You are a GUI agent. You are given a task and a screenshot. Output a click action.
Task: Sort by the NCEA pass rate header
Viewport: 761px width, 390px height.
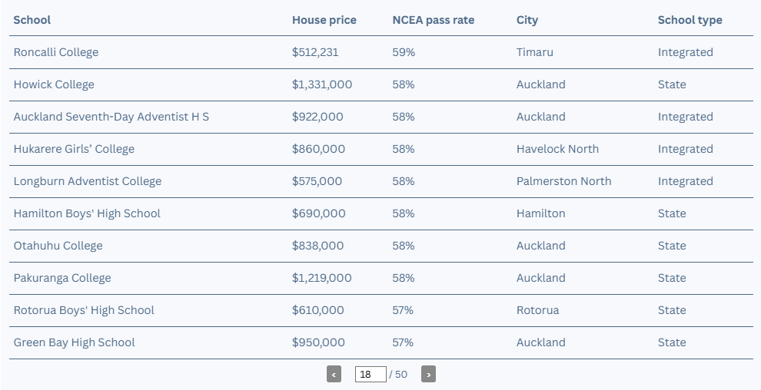[434, 20]
